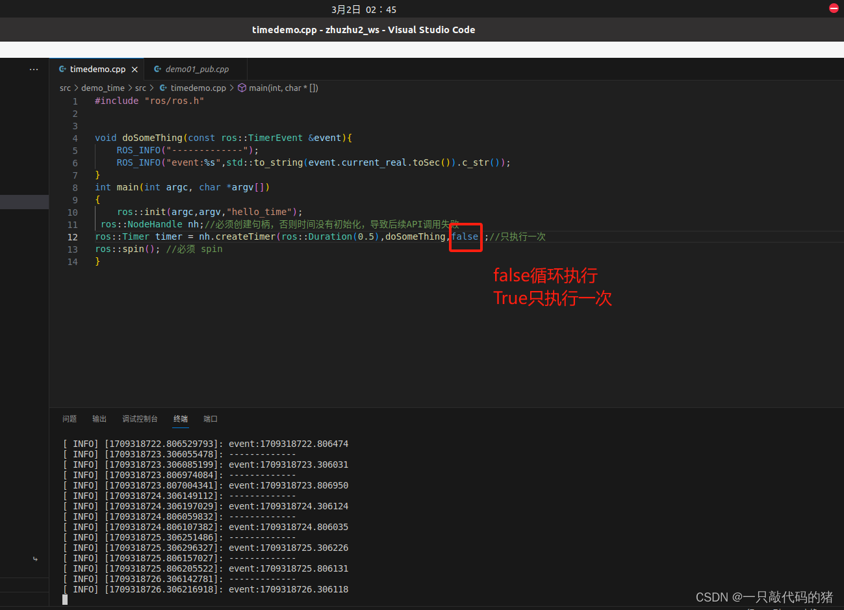The height and width of the screenshot is (610, 844).
Task: Switch to the timedemo.cpp editor tab
Action: point(97,69)
